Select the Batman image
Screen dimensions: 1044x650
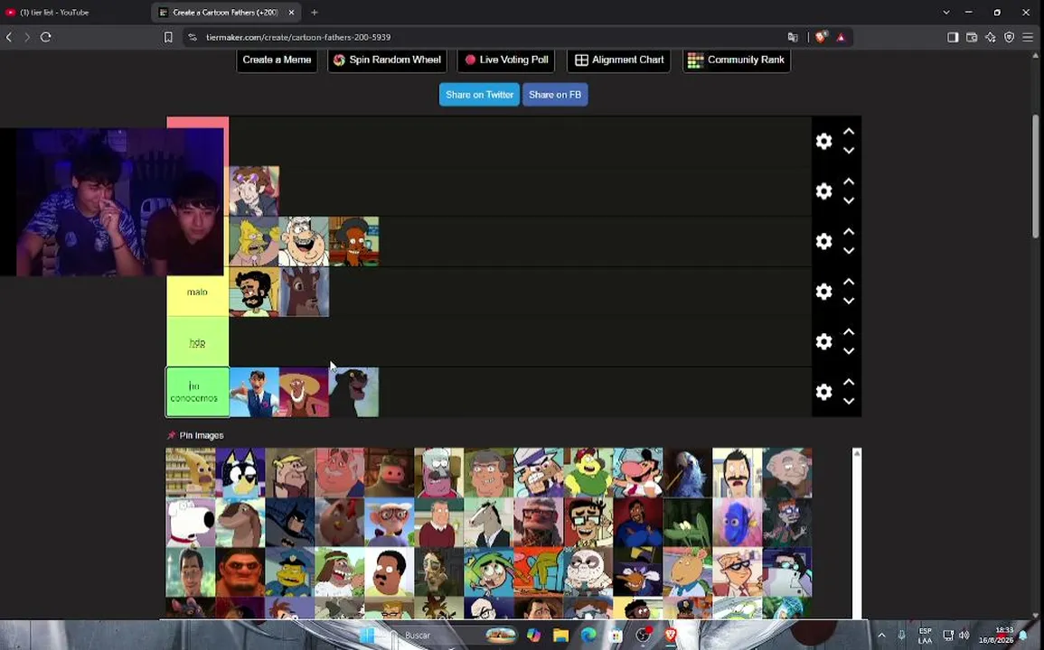click(x=289, y=523)
